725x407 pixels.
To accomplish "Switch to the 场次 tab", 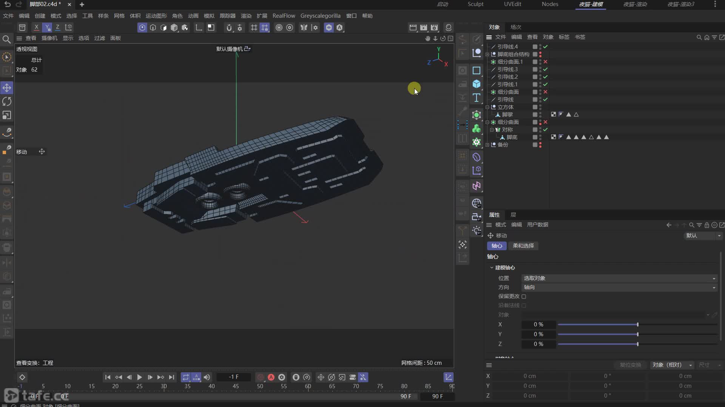I will point(516,27).
